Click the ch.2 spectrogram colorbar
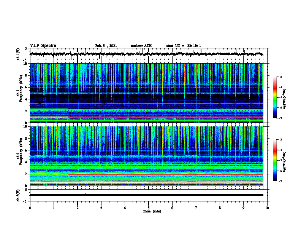This screenshot has height=233, width=301. pyautogui.click(x=275, y=160)
